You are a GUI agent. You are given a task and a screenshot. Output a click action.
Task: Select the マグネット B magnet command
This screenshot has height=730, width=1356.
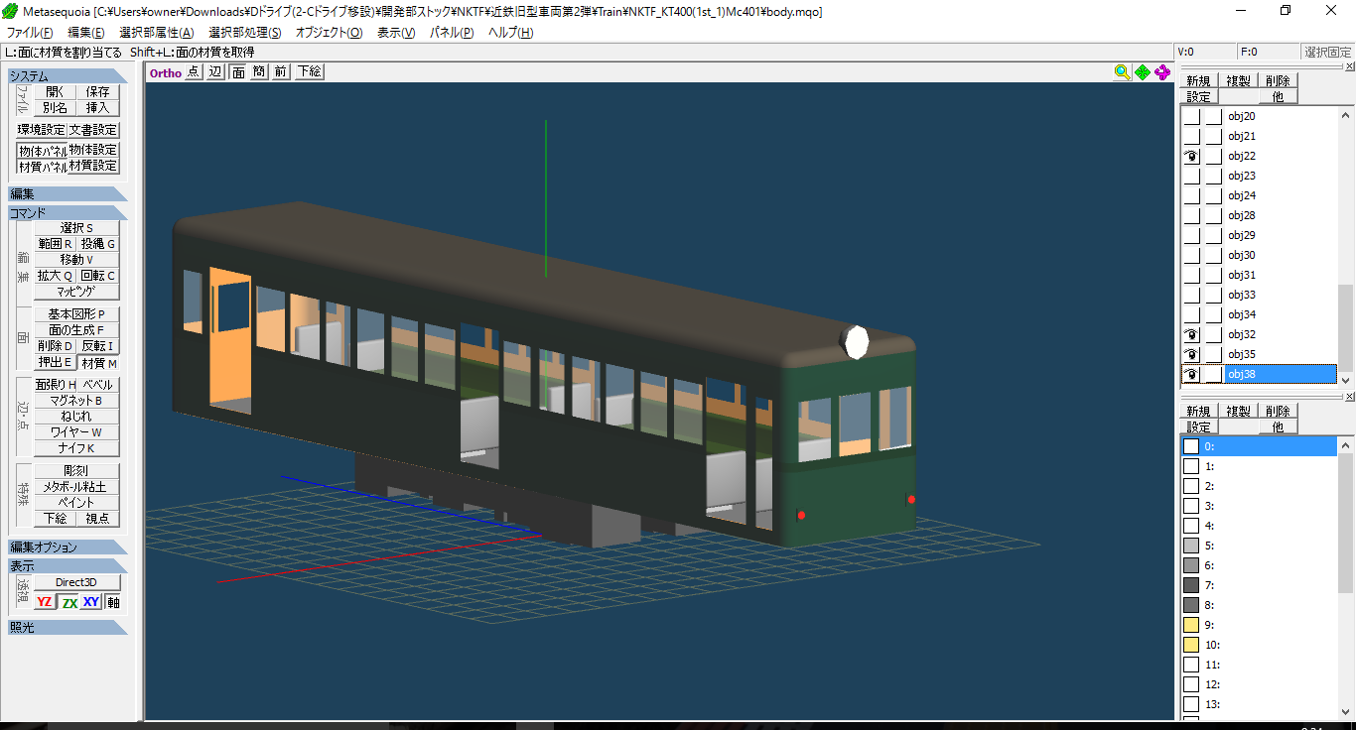click(x=76, y=401)
